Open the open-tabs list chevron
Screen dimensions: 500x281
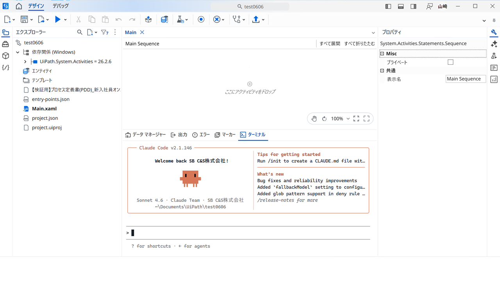tap(373, 33)
